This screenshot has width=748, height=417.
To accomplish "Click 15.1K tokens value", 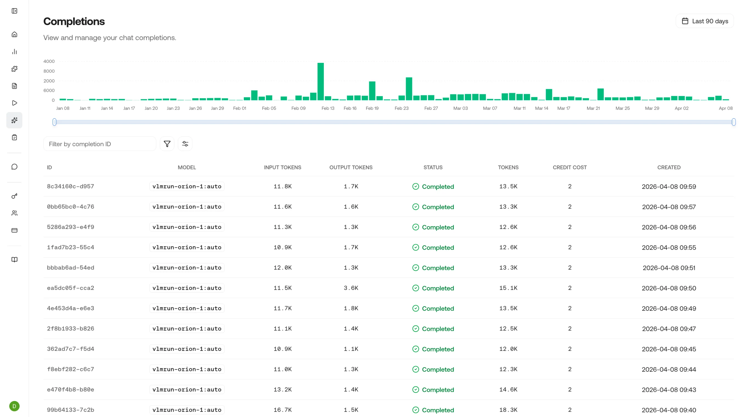I will point(508,288).
